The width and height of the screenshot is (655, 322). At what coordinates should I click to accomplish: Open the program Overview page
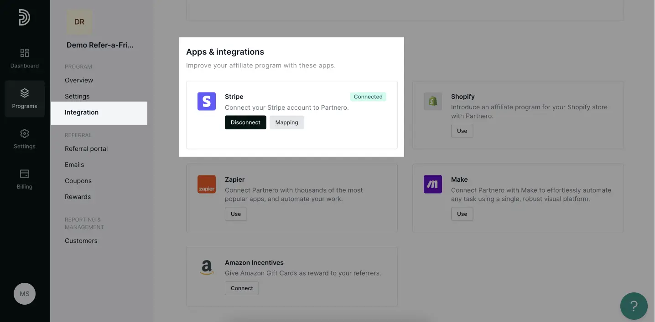click(79, 80)
